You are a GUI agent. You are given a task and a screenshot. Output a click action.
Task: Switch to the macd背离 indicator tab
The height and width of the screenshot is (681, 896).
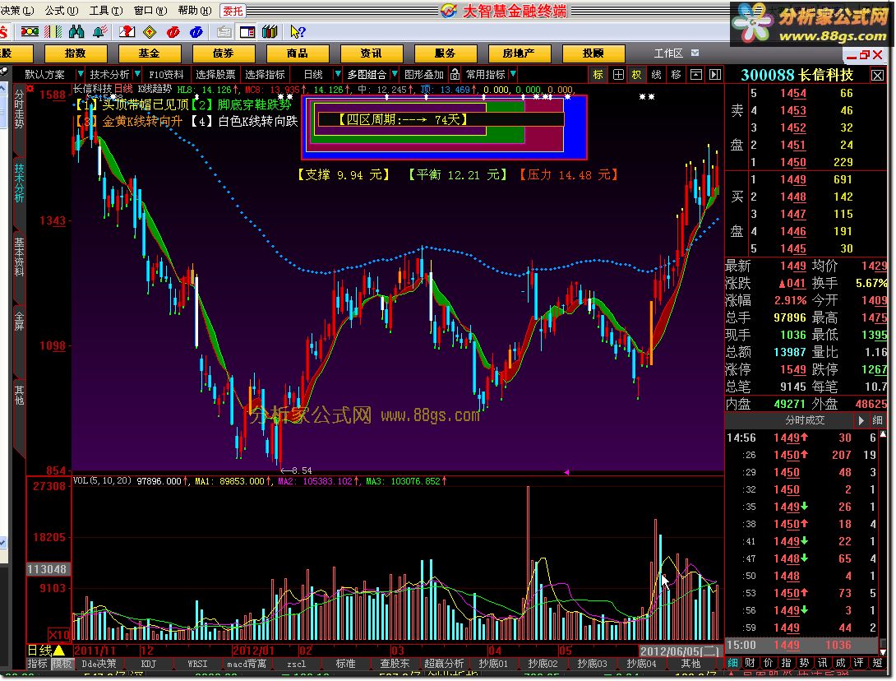247,664
